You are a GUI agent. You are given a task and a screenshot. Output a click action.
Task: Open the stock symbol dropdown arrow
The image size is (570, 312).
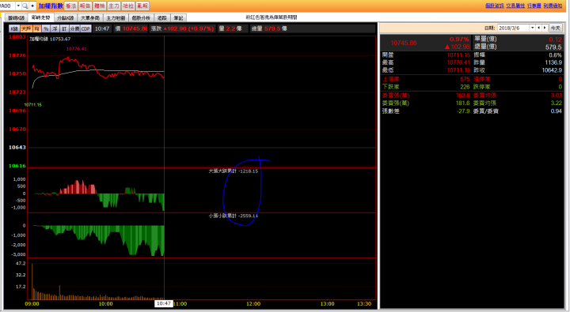tap(18, 6)
